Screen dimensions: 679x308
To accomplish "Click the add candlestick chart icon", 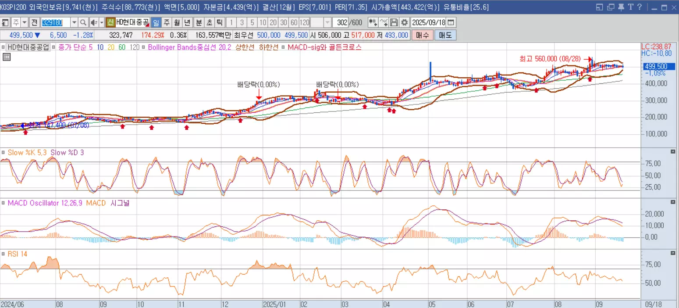I will 373,22.
